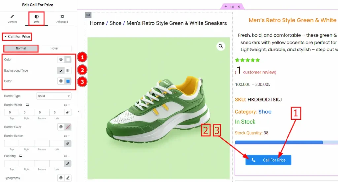Screen dimensions: 338x182
Task: Switch to the Hover state tab
Action: point(54,48)
